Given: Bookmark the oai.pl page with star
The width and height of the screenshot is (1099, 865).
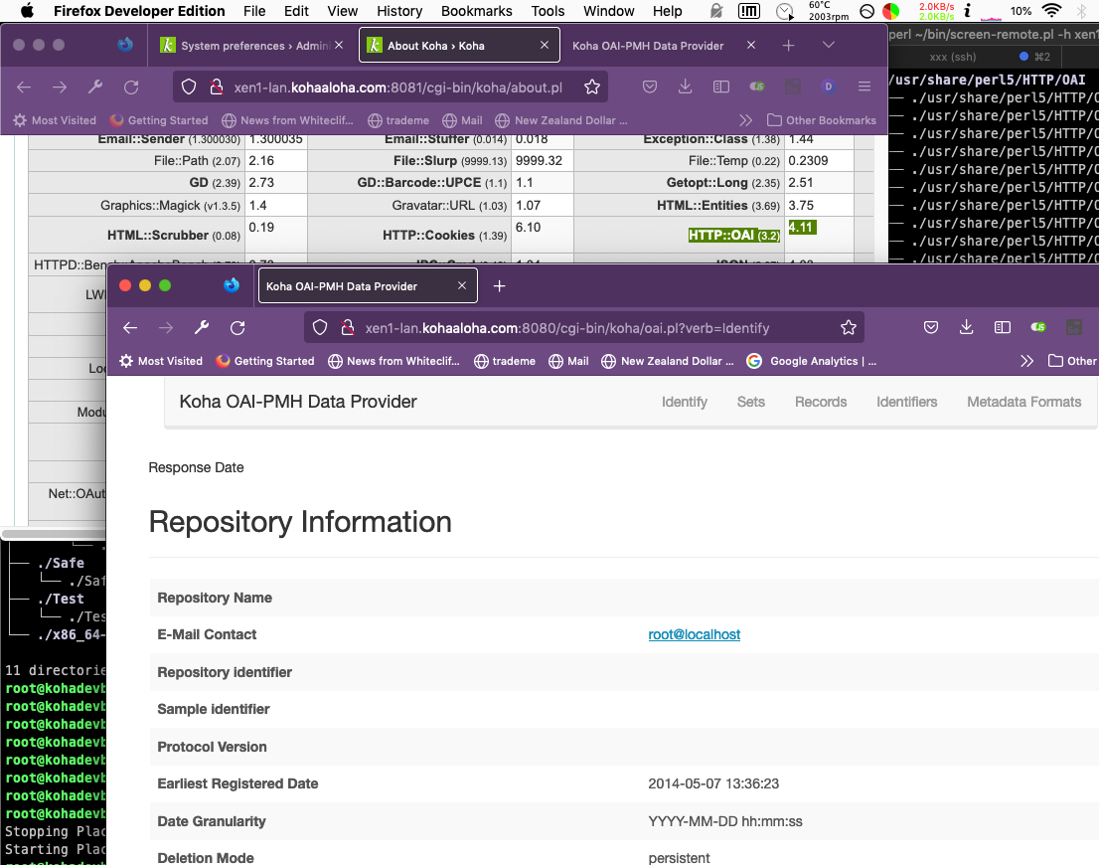Looking at the screenshot, I should (x=848, y=328).
